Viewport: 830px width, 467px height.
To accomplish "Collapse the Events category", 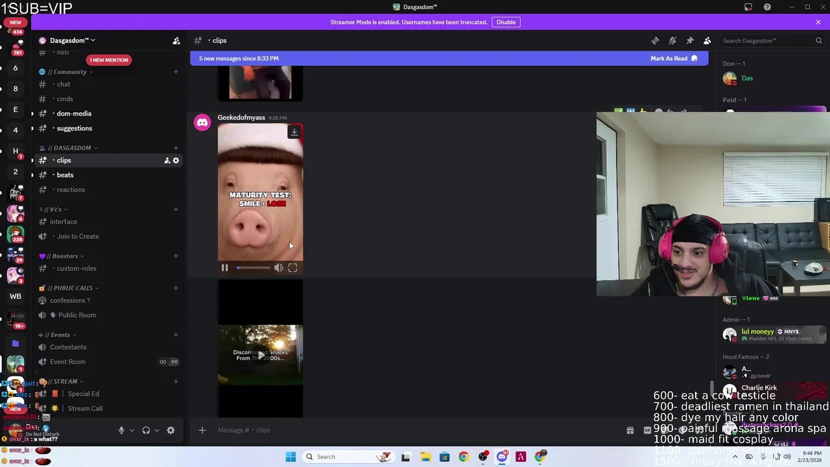I will [x=58, y=335].
